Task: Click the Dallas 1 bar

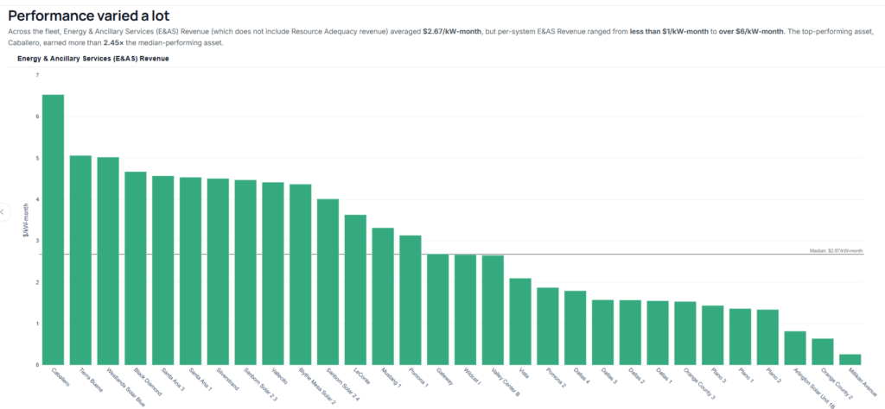Action: (x=658, y=333)
